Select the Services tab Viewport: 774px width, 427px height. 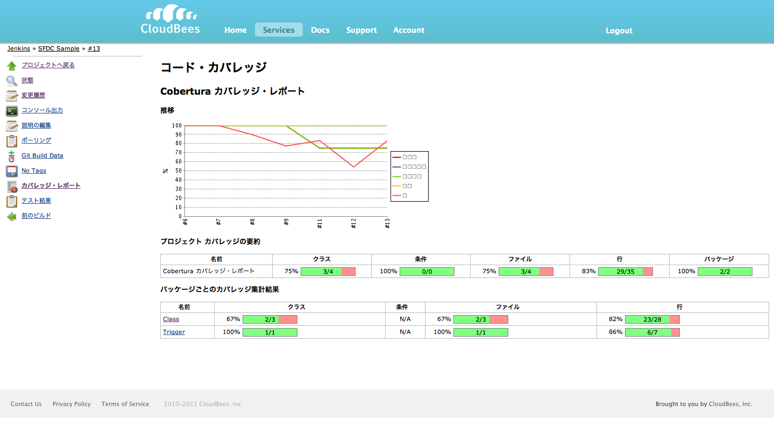(x=279, y=30)
